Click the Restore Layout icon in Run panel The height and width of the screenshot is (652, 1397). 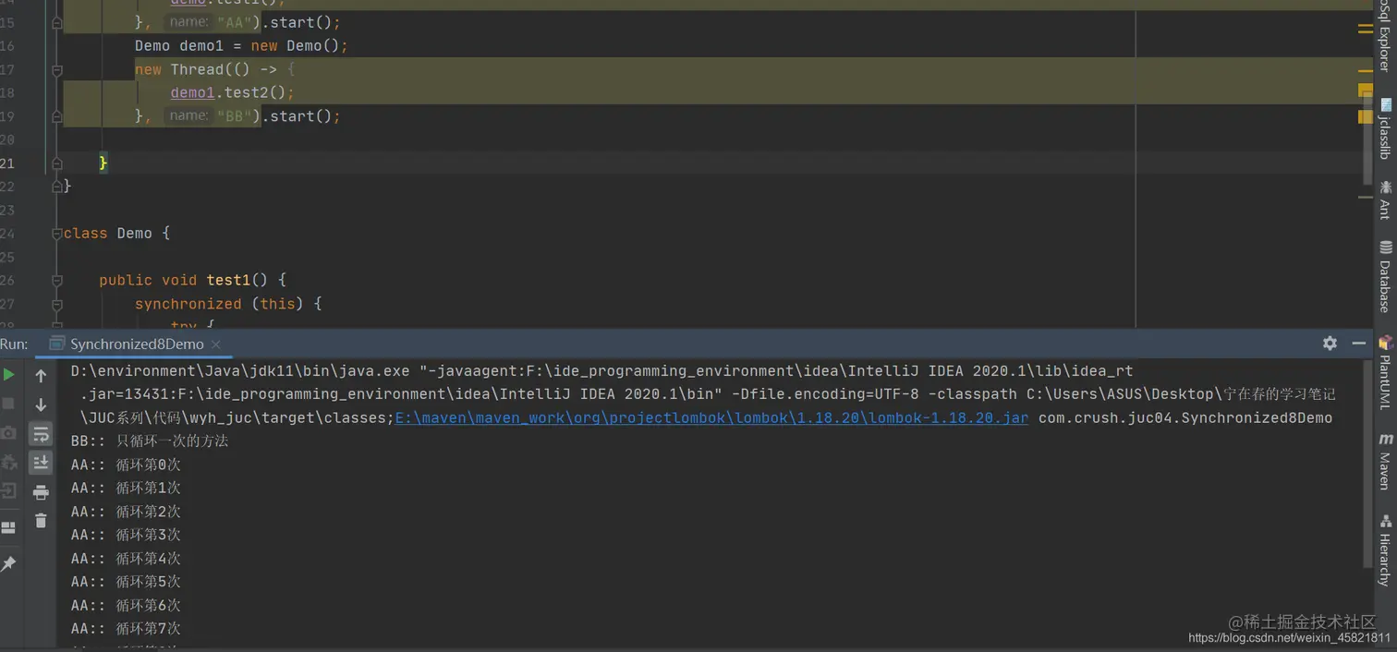point(8,528)
